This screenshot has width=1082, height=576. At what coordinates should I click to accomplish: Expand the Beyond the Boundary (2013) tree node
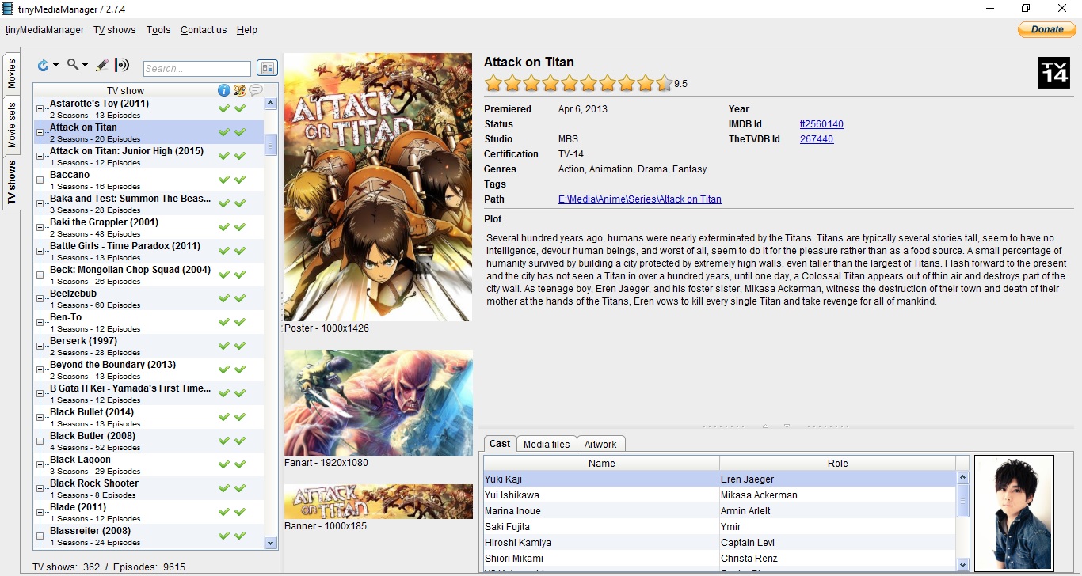point(40,370)
